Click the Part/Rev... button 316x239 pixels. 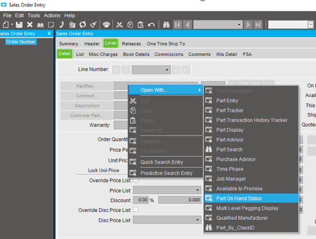tap(87, 86)
